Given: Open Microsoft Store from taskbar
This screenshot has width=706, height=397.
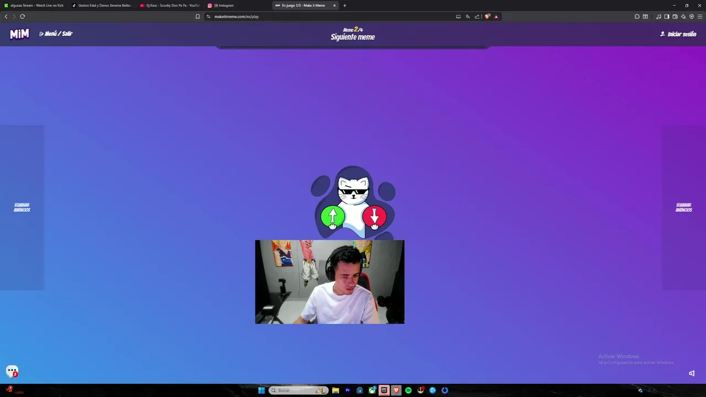Looking at the screenshot, I should [x=360, y=390].
